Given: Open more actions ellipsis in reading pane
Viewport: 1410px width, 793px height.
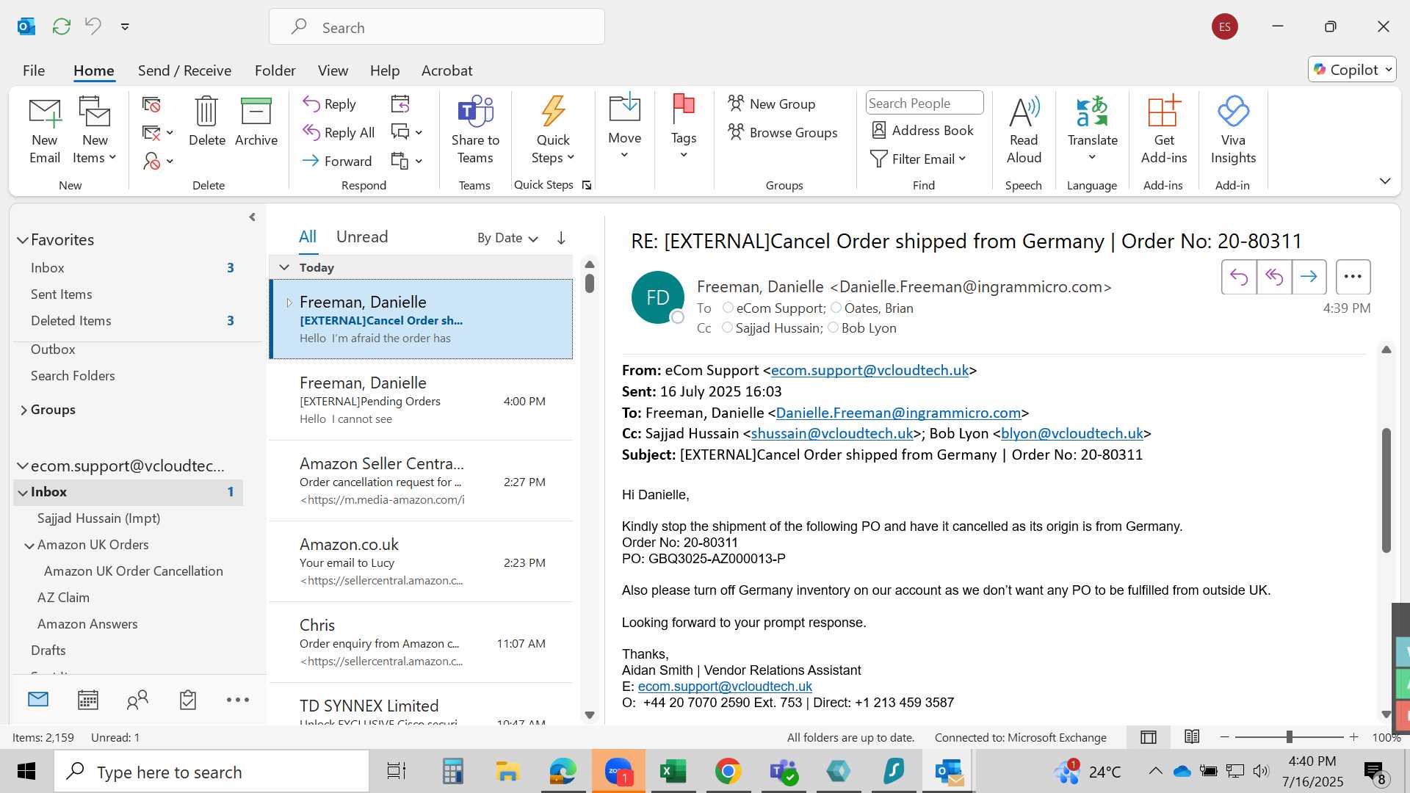Looking at the screenshot, I should (x=1353, y=277).
